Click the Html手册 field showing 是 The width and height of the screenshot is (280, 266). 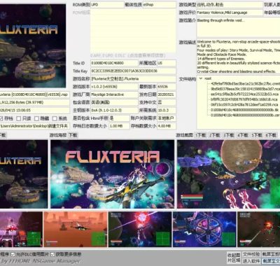tap(119, 118)
